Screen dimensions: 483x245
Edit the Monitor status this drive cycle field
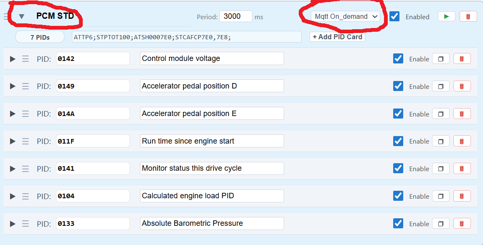point(212,168)
